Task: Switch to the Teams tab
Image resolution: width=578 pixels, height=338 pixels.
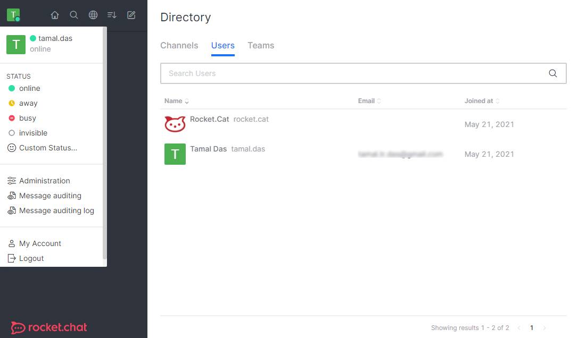Action: pyautogui.click(x=261, y=46)
